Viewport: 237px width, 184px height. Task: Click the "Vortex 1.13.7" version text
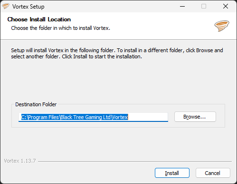pyautogui.click(x=20, y=161)
